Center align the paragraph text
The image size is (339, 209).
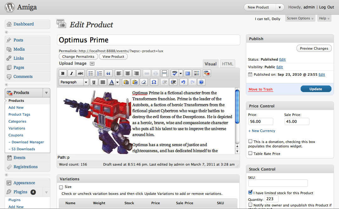[x=128, y=73]
